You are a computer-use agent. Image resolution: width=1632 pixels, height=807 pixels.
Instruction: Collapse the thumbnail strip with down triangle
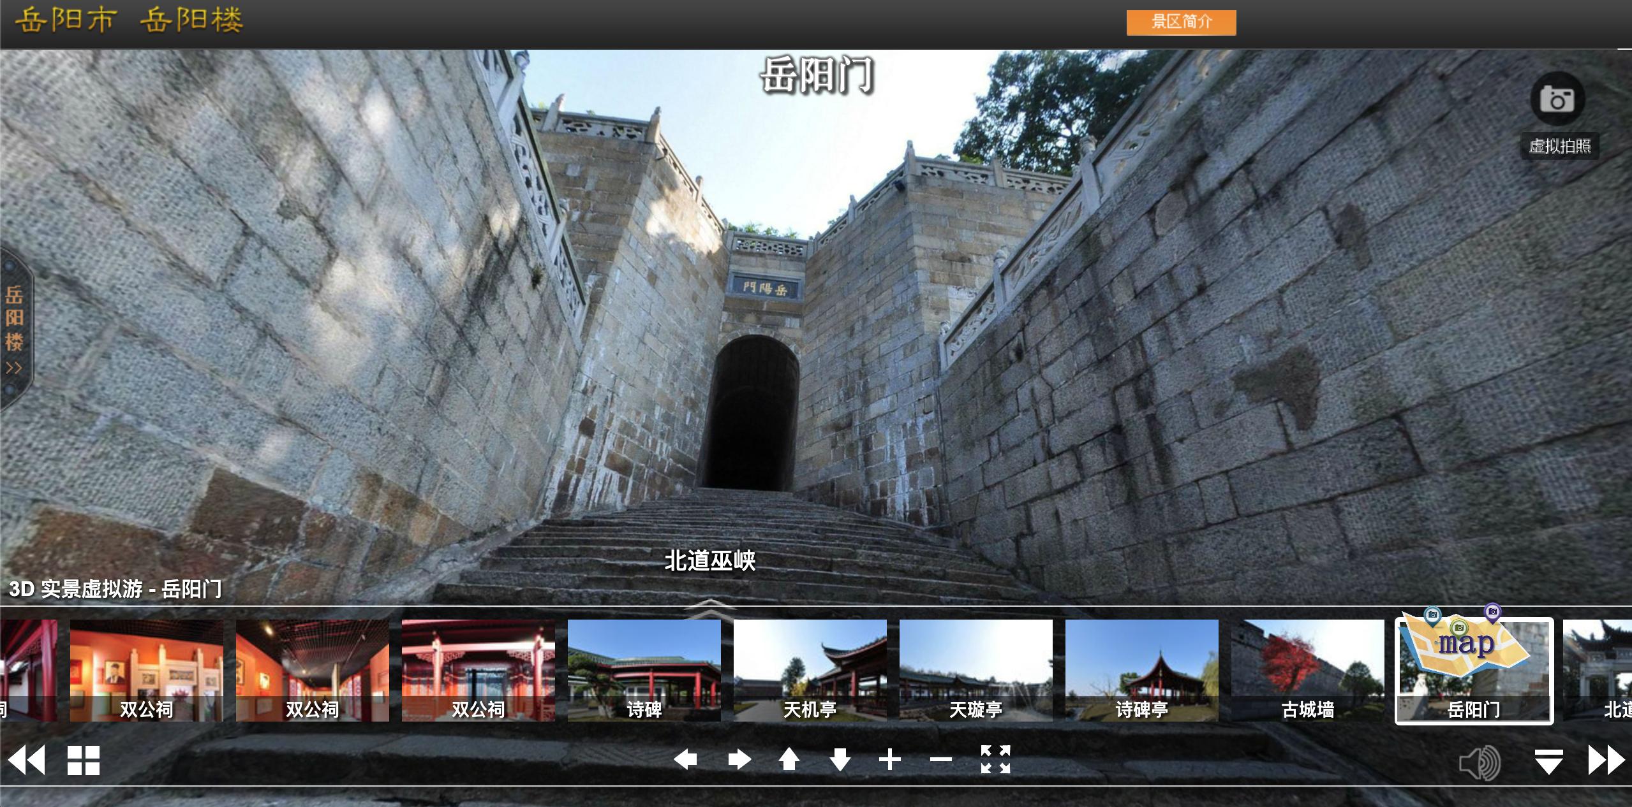click(x=1548, y=761)
